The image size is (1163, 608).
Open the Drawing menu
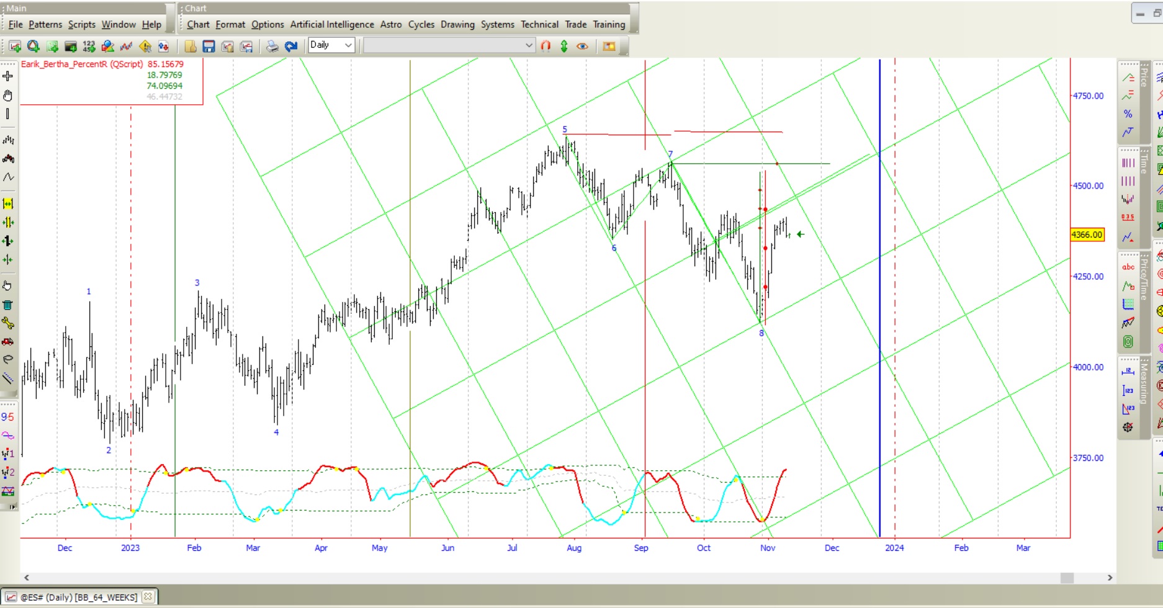point(457,24)
